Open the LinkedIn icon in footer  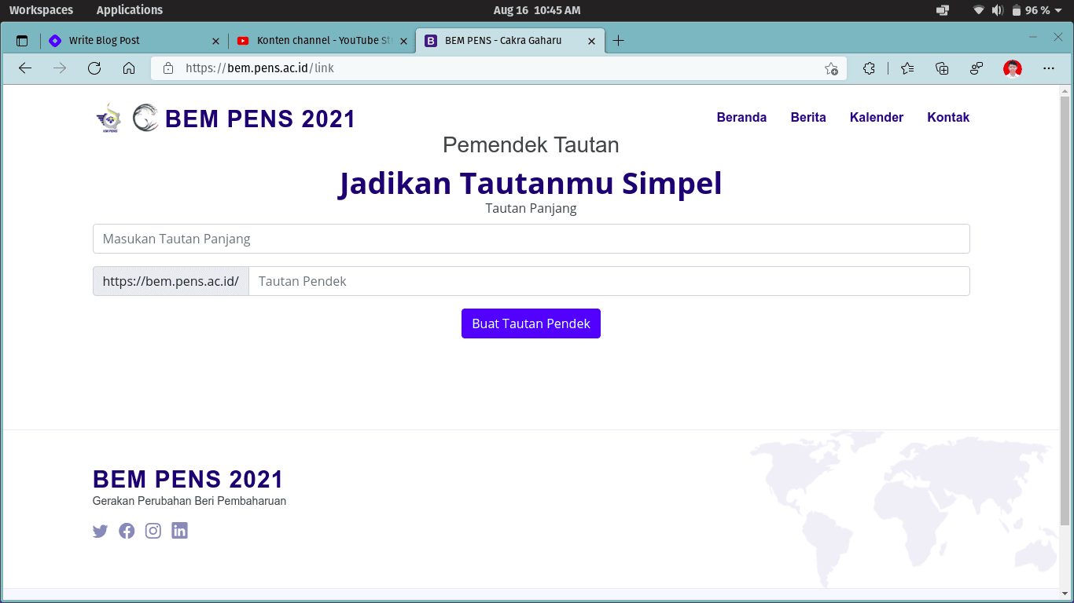(x=180, y=532)
